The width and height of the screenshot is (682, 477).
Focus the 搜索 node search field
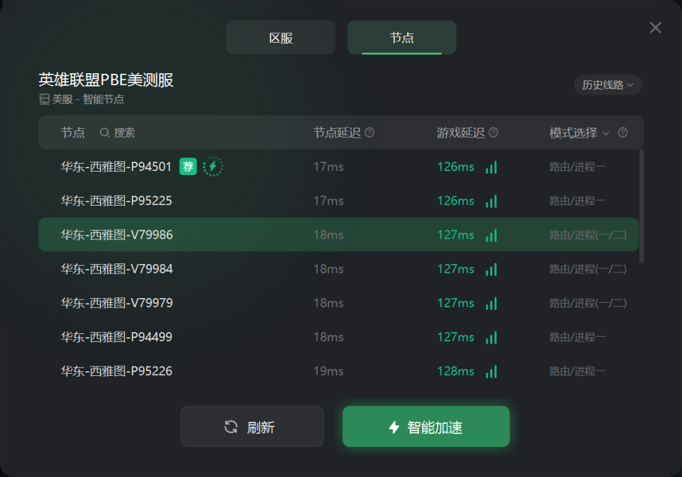click(x=124, y=133)
